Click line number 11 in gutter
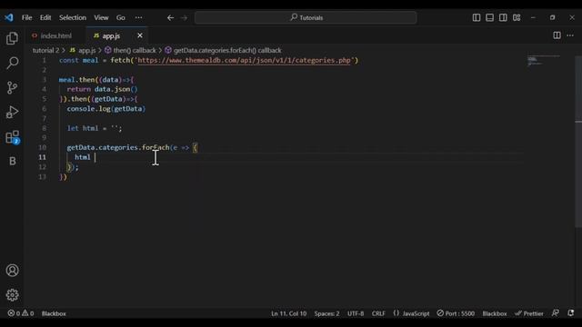 click(x=42, y=157)
